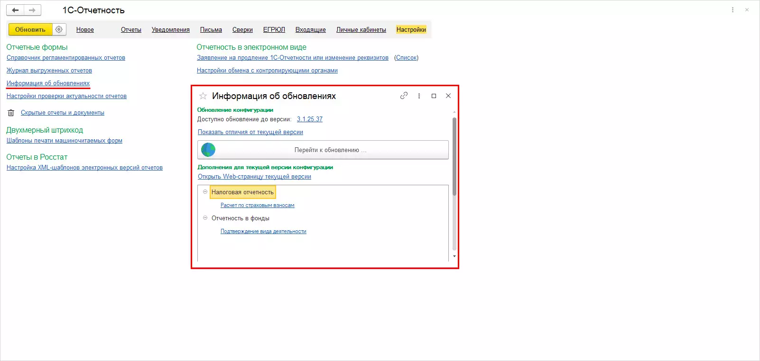
Task: Maximize the Информация об обновлениях dialog
Action: click(x=434, y=96)
